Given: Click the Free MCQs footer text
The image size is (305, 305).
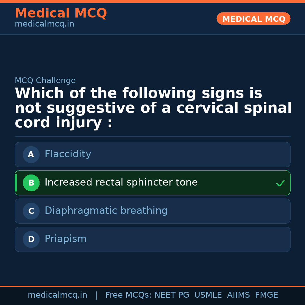Looking at the screenshot, I should [x=128, y=295].
